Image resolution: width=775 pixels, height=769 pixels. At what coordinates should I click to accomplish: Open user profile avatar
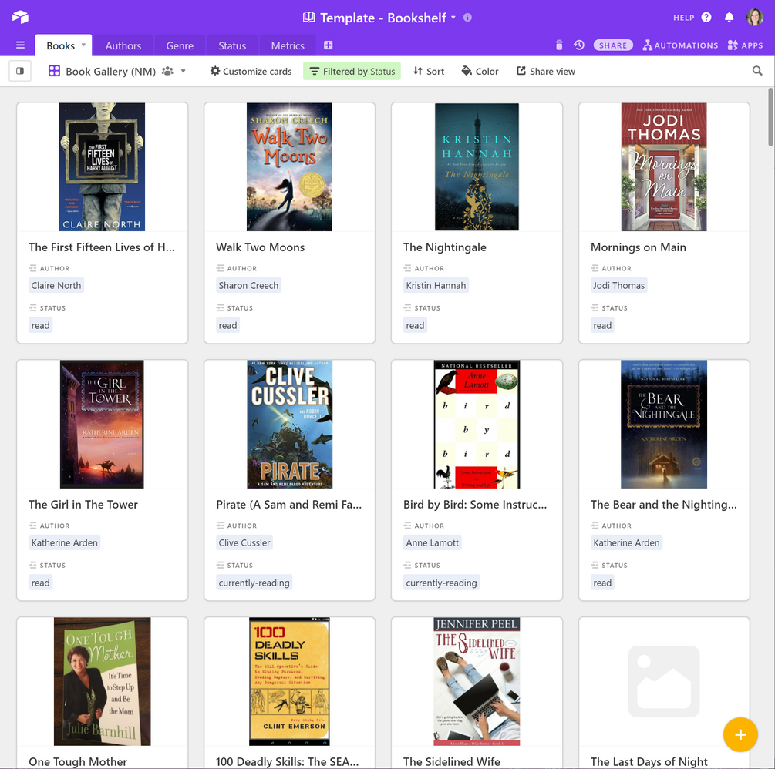tap(755, 17)
